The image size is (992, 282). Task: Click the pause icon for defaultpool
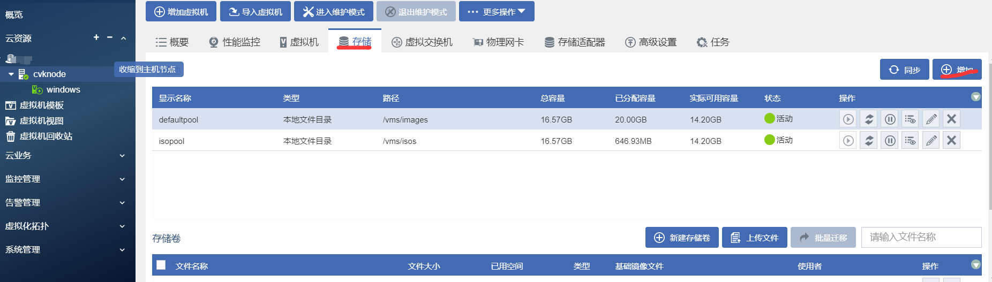[890, 119]
